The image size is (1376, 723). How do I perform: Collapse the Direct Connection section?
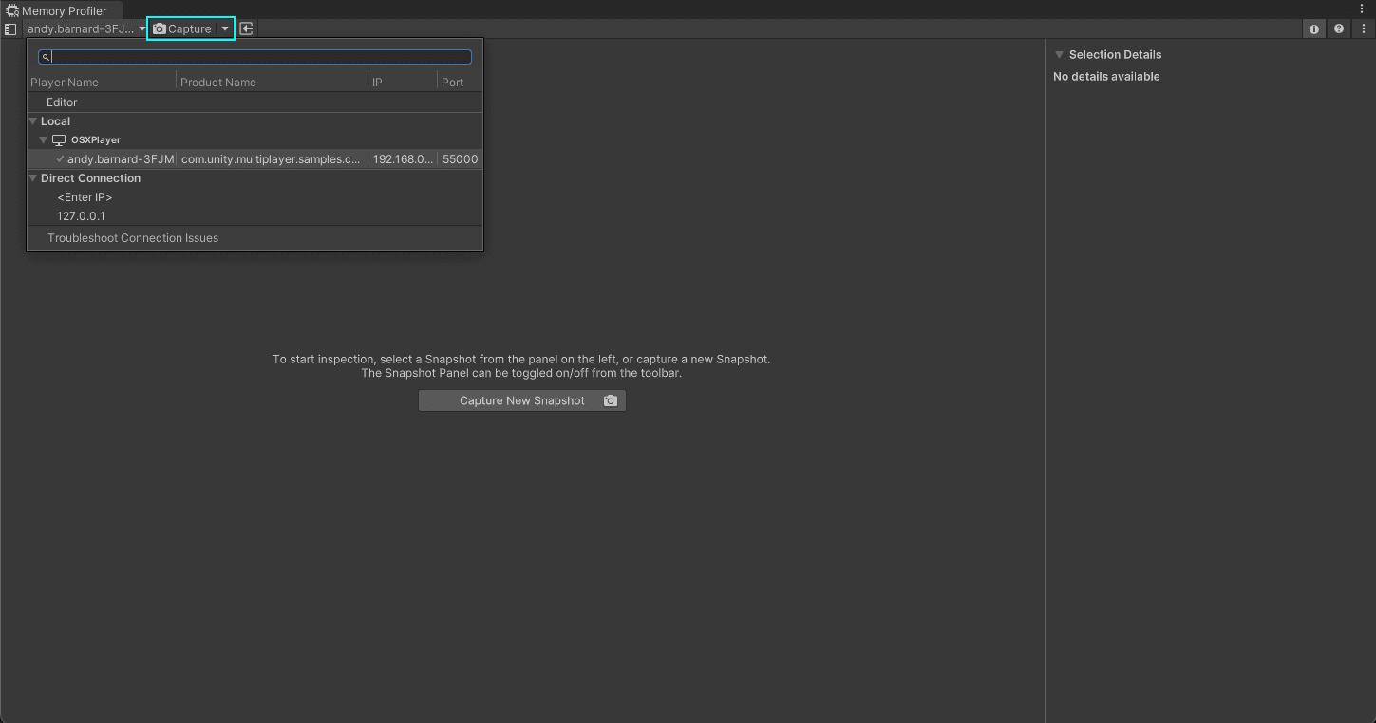pyautogui.click(x=33, y=177)
